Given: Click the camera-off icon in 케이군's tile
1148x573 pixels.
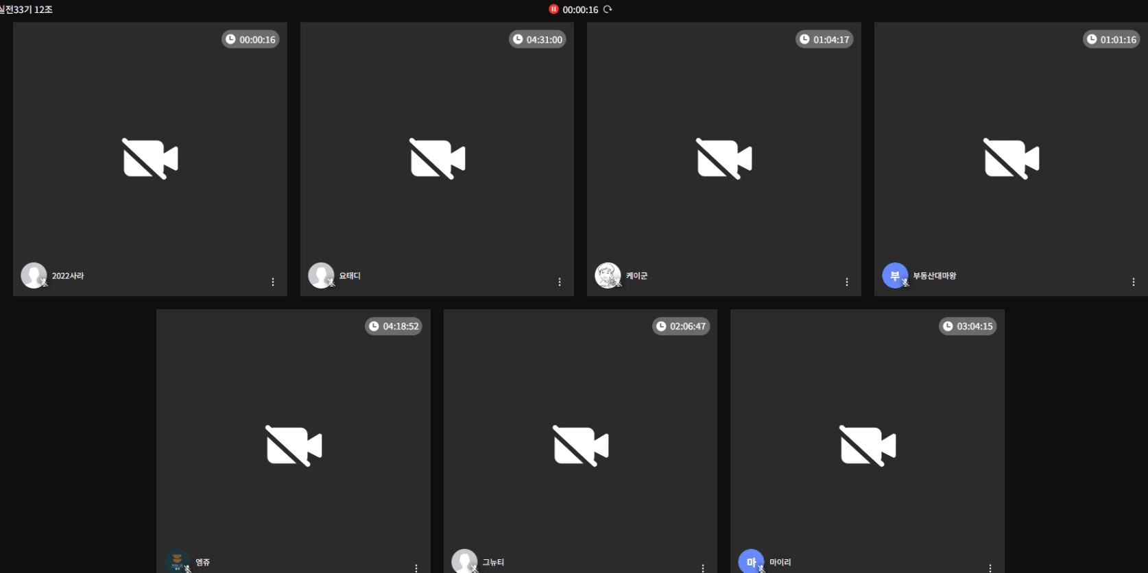Looking at the screenshot, I should (x=724, y=159).
